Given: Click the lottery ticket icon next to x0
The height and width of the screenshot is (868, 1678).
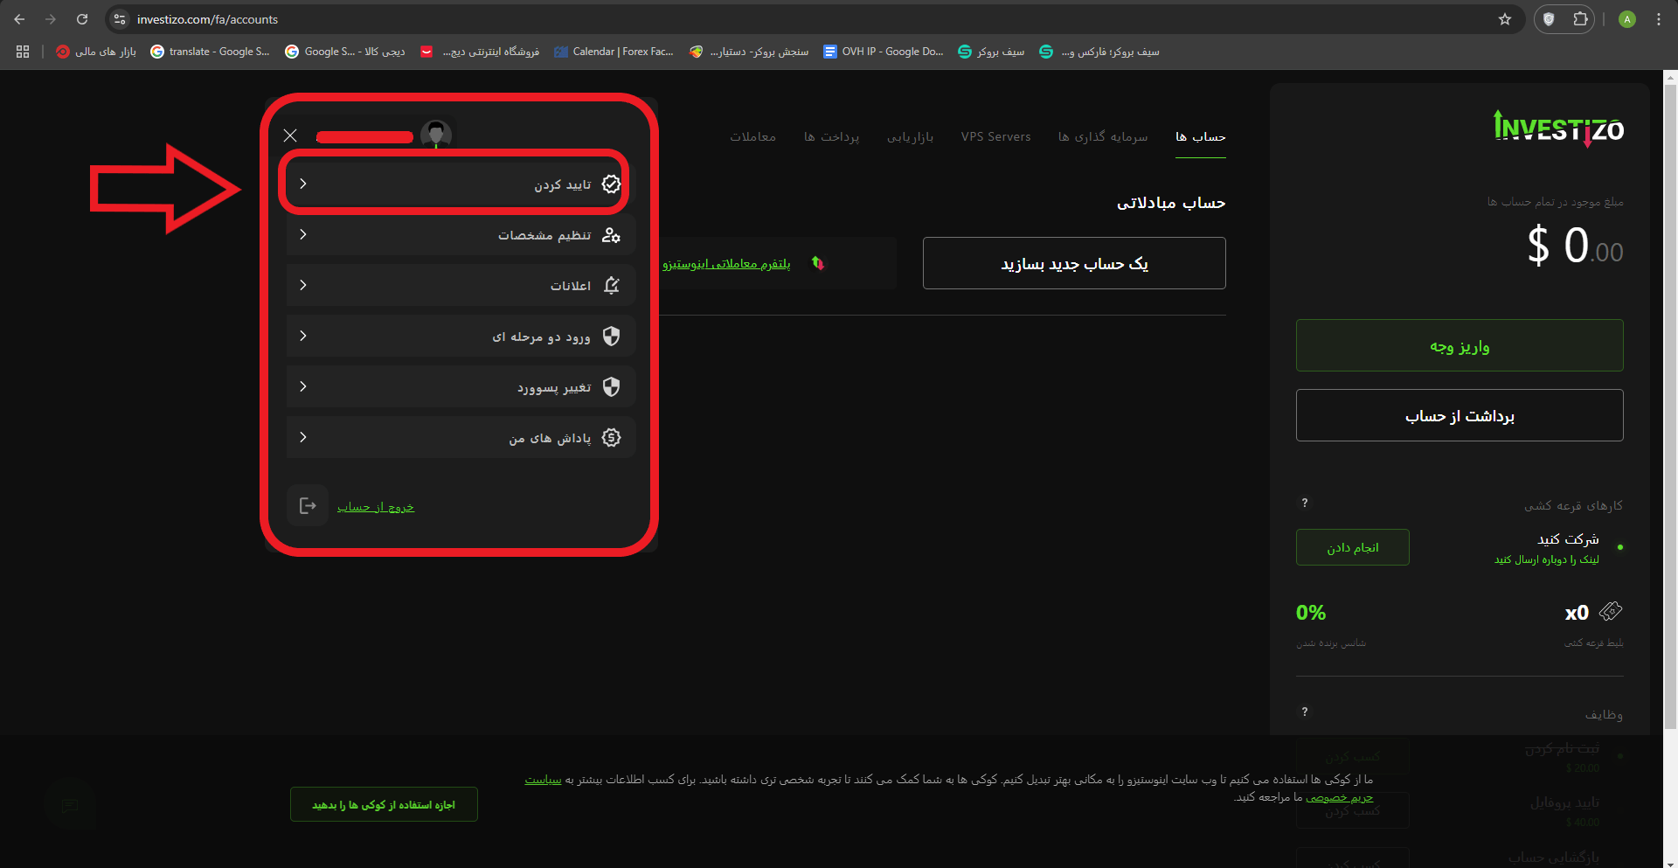Looking at the screenshot, I should 1611,611.
